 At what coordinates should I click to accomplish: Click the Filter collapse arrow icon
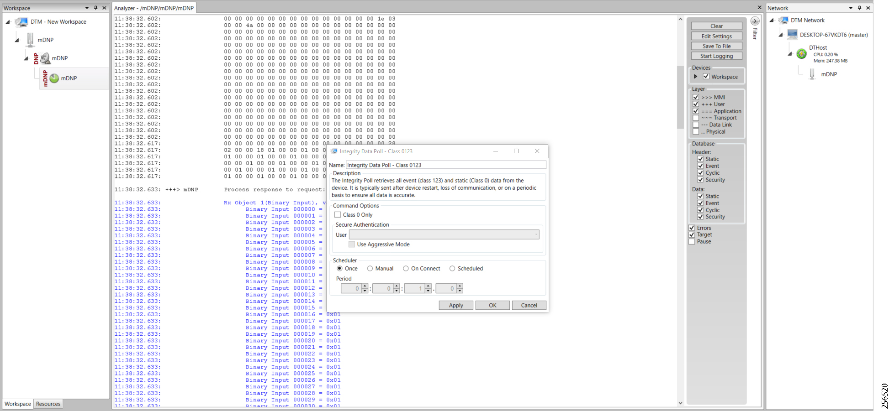tap(755, 21)
